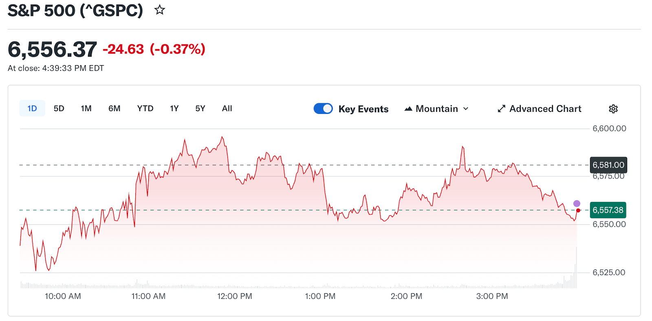
Task: Show All-time chart range
Action: [227, 109]
